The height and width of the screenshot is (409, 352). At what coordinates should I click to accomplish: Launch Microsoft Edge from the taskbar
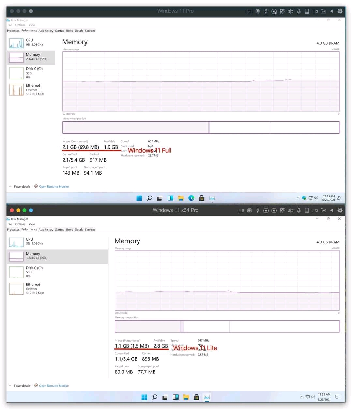[x=191, y=198]
